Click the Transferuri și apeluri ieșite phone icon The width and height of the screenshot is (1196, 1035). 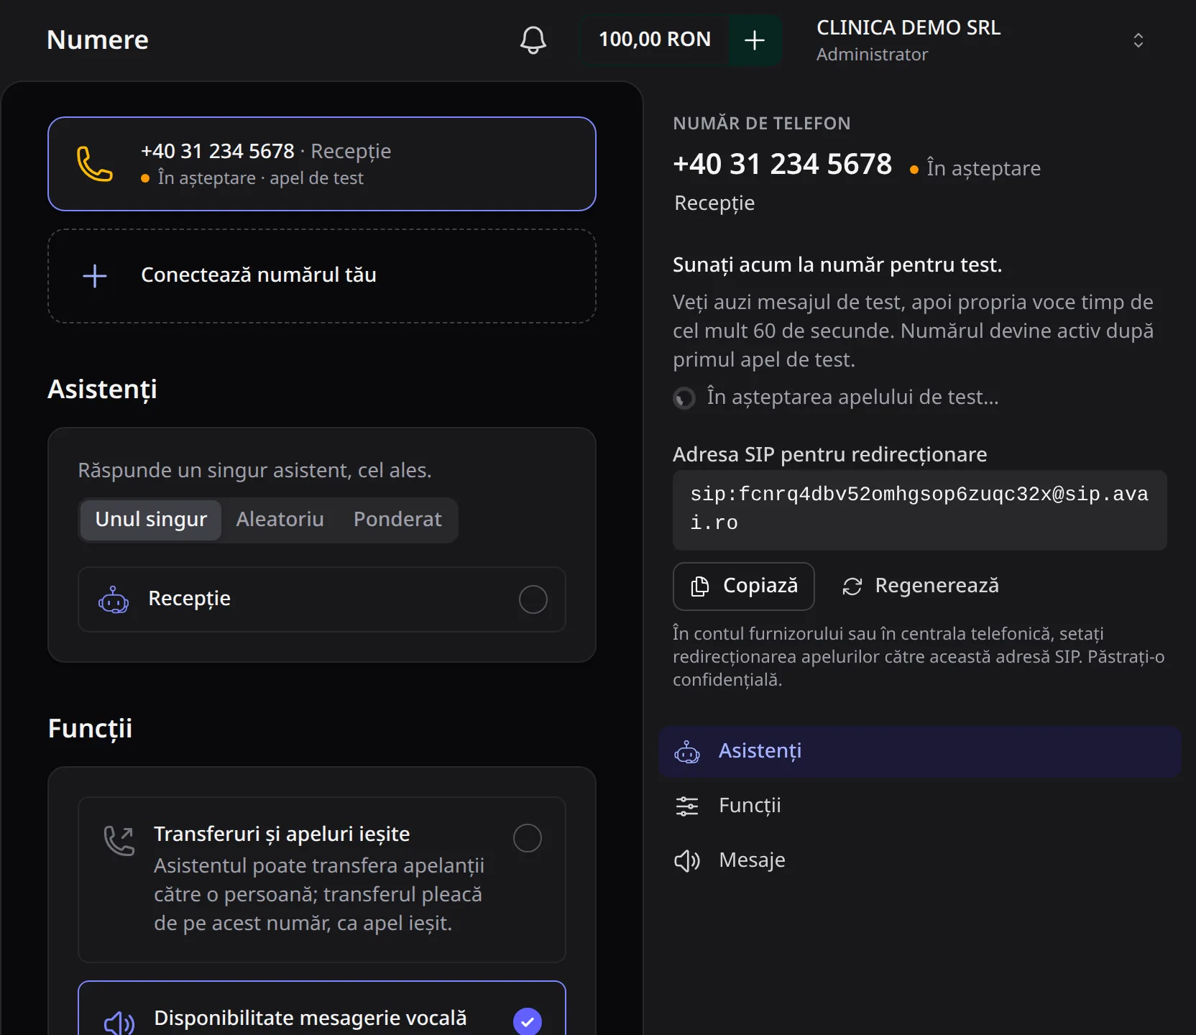click(x=119, y=840)
